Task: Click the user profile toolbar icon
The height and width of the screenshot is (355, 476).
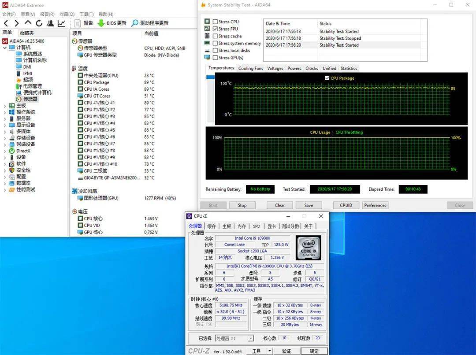Action: (x=50, y=23)
